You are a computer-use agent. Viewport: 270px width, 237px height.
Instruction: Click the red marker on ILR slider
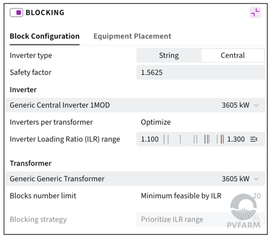[223, 139]
